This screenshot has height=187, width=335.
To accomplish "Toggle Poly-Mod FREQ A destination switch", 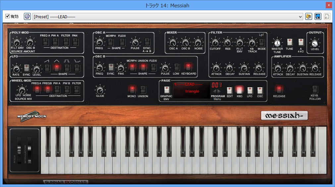I will pos(45,42).
